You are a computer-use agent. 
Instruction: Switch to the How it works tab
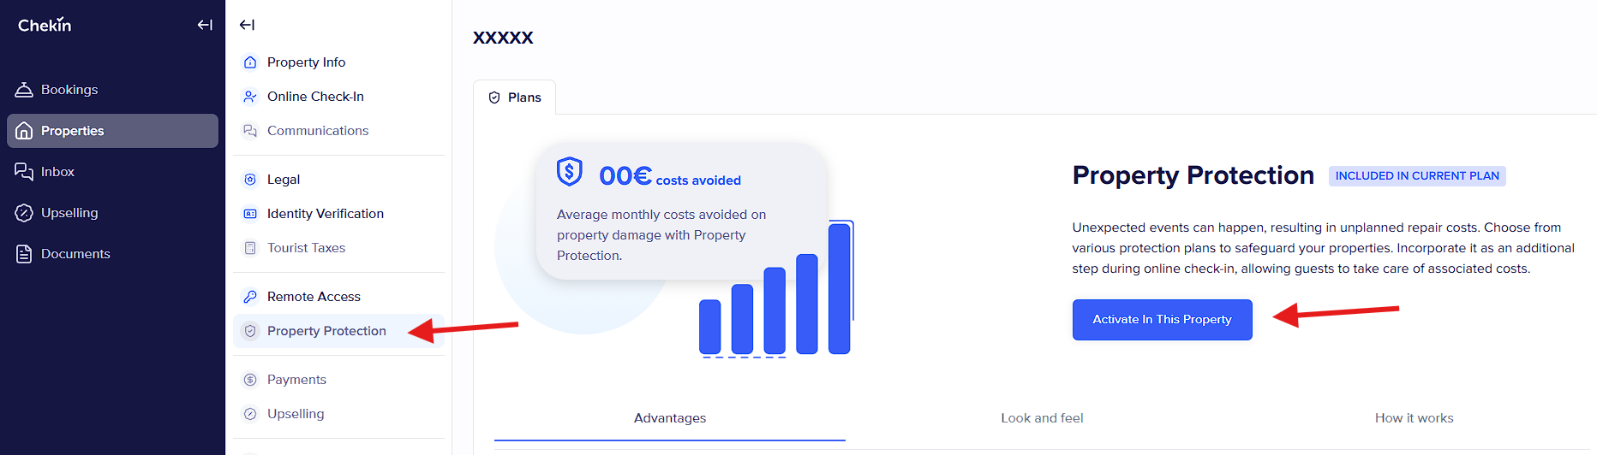coord(1414,418)
